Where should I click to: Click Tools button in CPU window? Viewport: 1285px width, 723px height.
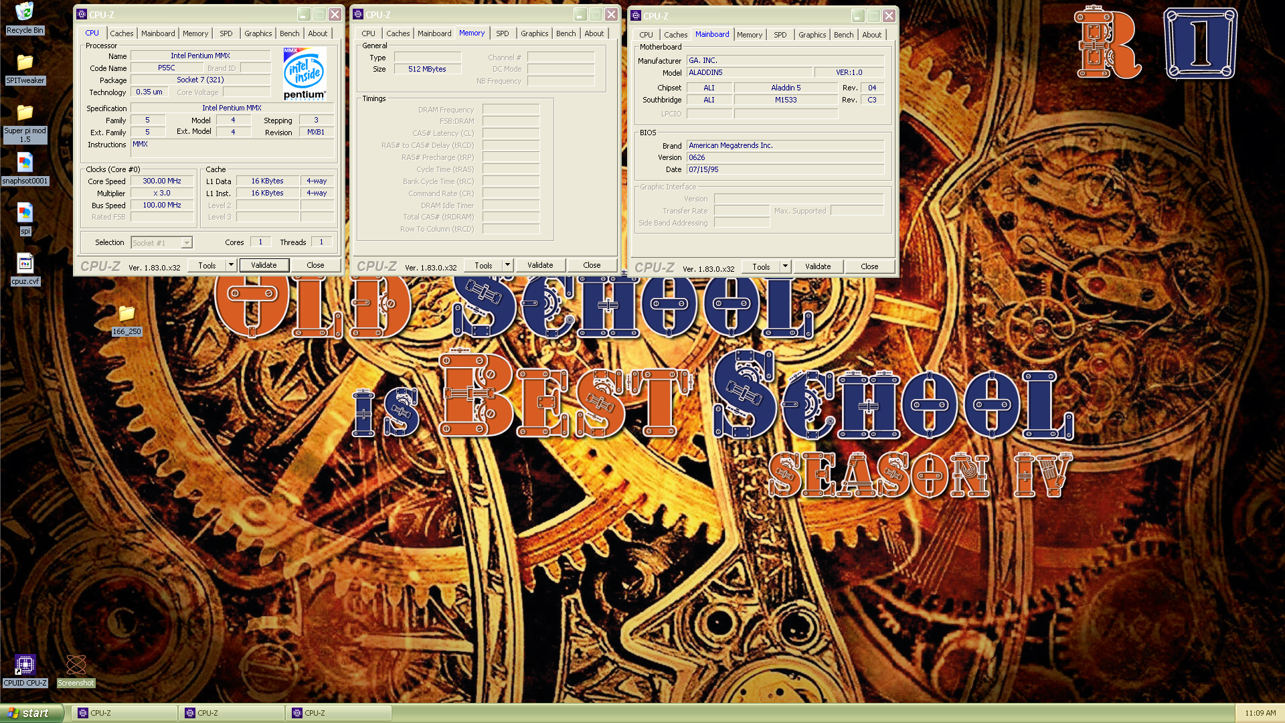[x=207, y=265]
